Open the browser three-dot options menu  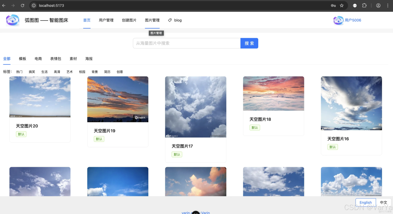(388, 5)
